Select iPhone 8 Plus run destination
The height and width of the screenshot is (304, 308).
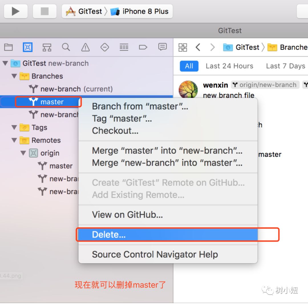(139, 11)
